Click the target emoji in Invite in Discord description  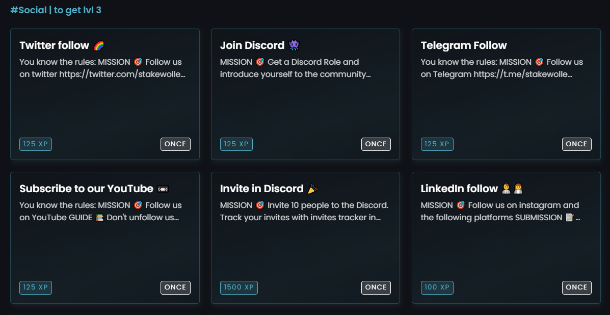click(260, 205)
